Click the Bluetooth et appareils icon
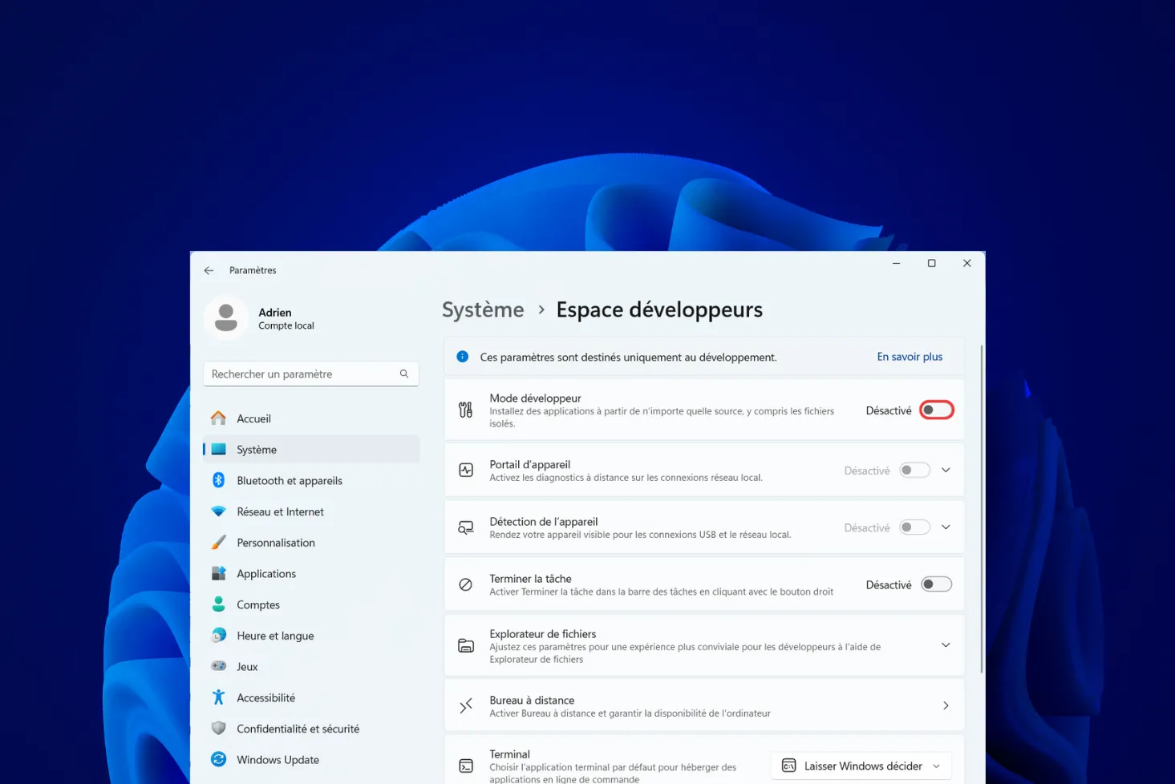Screen dimensions: 1175x784 click(218, 480)
